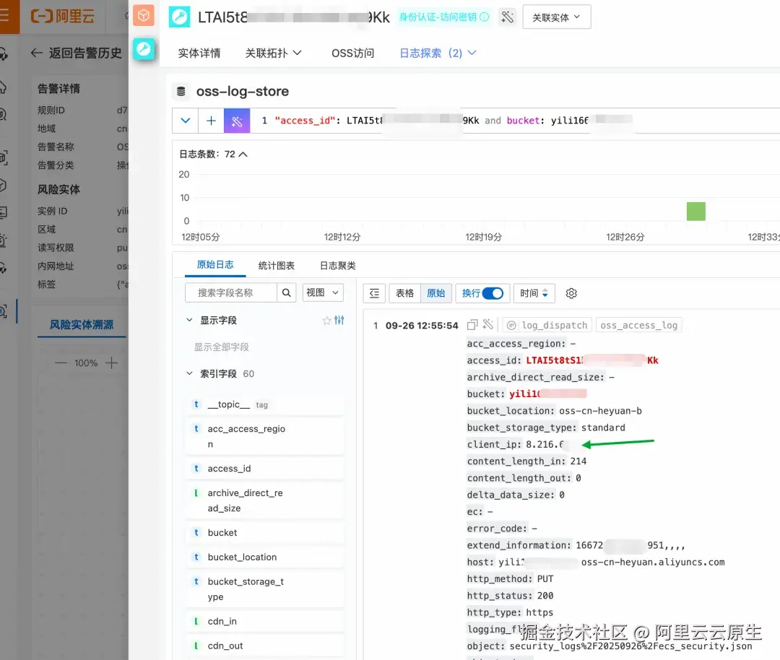Click the info circle after 身份认证-访问密钥

[485, 17]
